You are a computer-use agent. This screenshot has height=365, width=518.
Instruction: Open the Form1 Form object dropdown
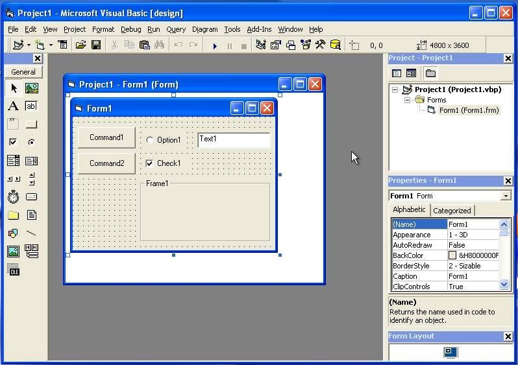[506, 196]
